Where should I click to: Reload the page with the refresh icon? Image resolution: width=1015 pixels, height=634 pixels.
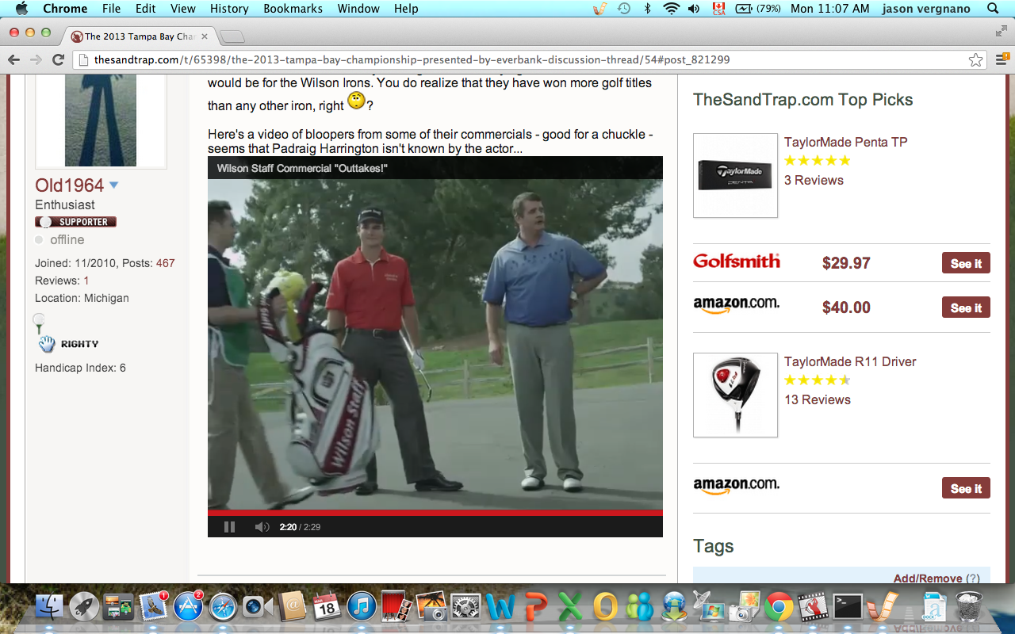click(58, 59)
